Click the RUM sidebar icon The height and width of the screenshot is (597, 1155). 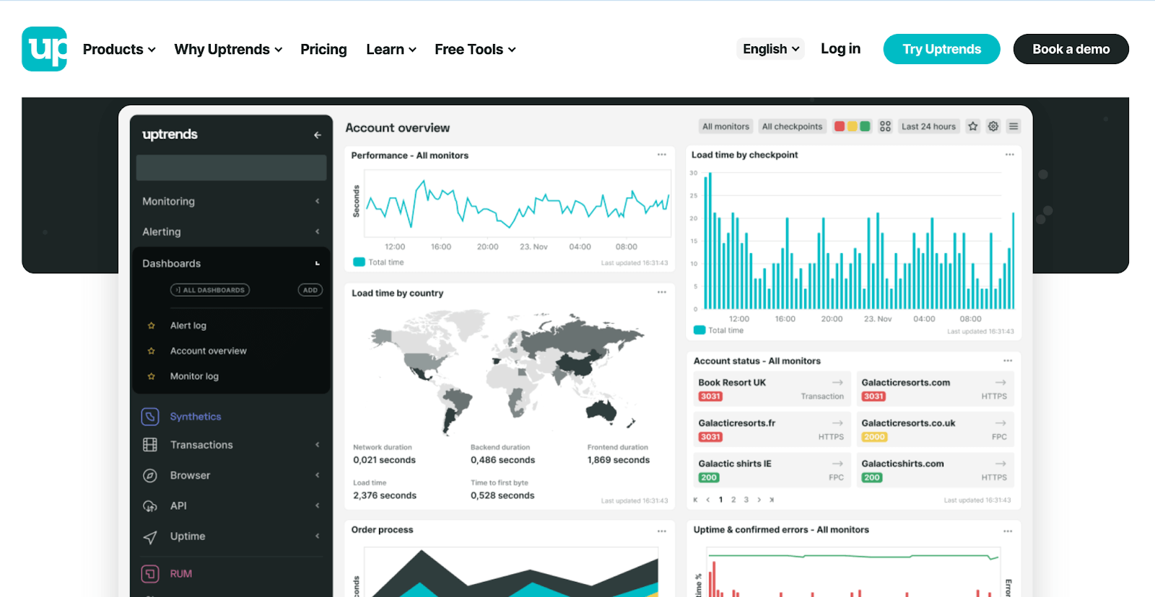150,574
